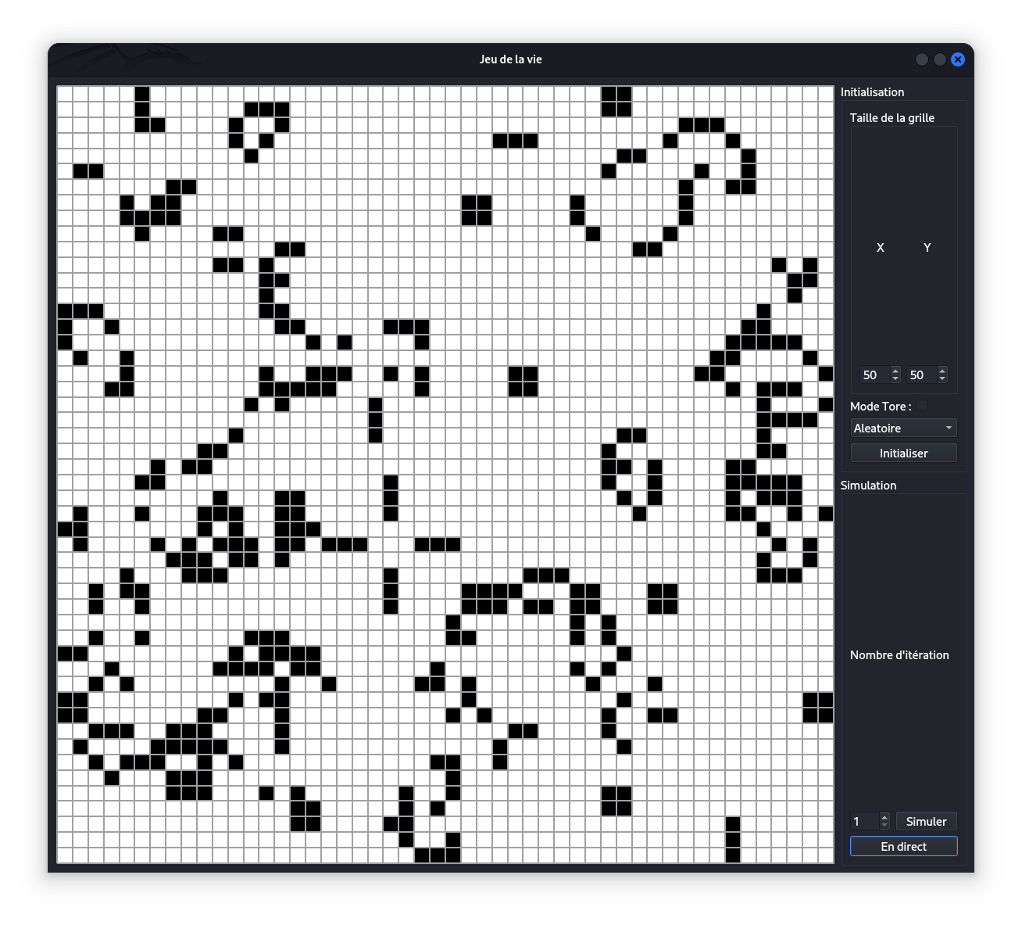Increase the X grid size with up arrow
The width and height of the screenshot is (1022, 925).
coord(895,371)
